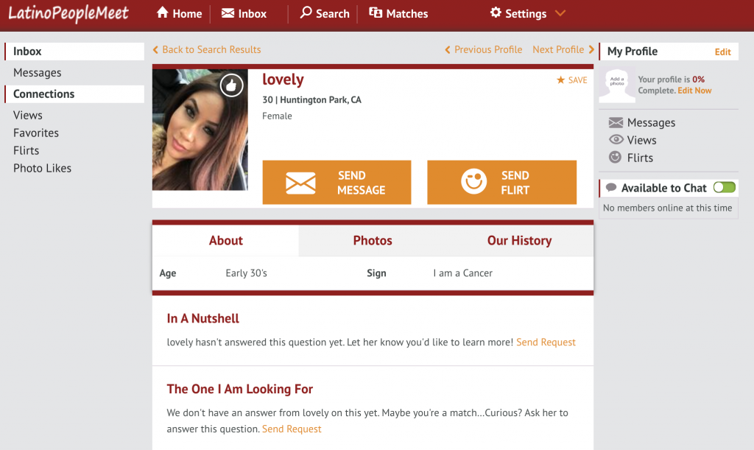This screenshot has width=754, height=450.
Task: Click the thumbs-up photo like icon
Action: point(231,85)
